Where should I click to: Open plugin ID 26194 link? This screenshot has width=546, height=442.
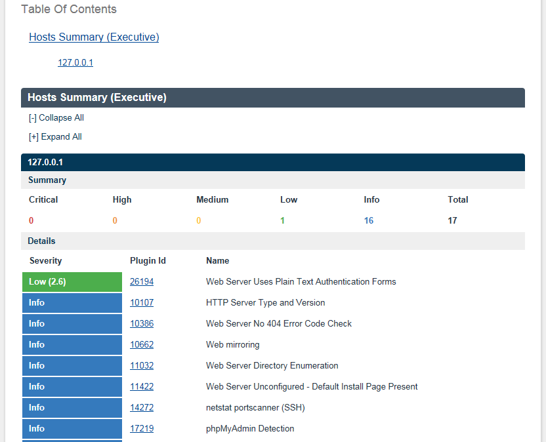(142, 281)
